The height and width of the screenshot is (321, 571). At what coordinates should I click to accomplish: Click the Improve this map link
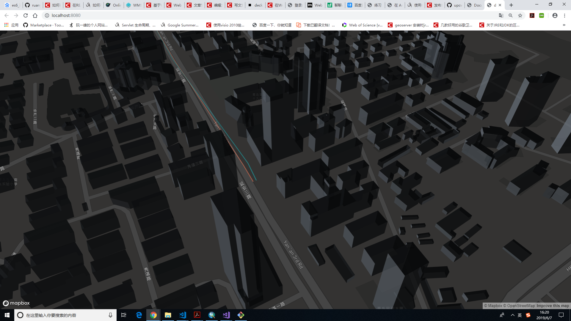[x=553, y=306]
